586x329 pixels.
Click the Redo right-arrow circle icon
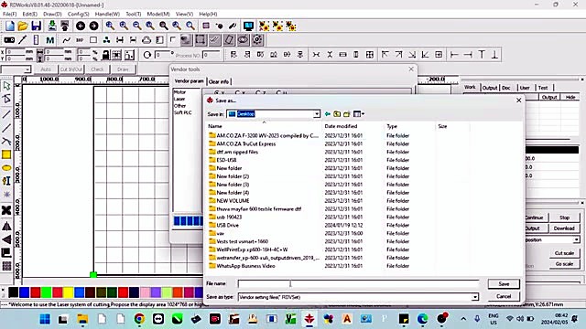93,26
